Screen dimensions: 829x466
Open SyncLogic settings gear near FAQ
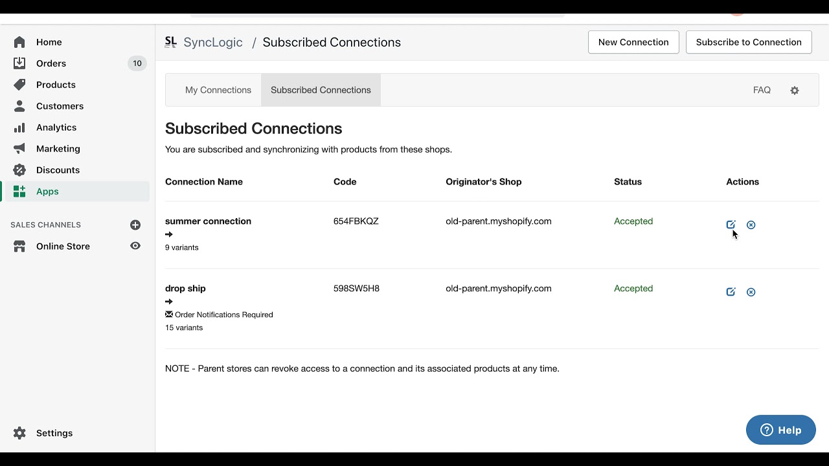[795, 91]
